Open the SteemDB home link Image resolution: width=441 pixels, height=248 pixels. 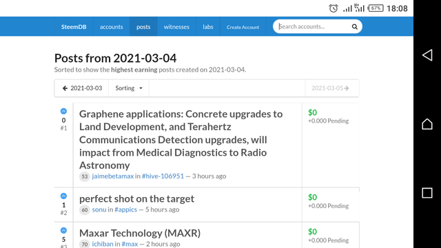point(74,27)
